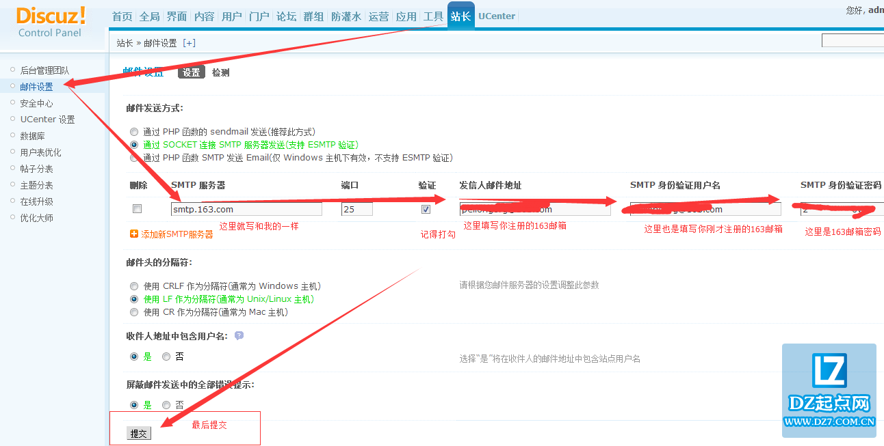Select the sendmail 发送 radio option
The height and width of the screenshot is (446, 884).
(x=134, y=131)
